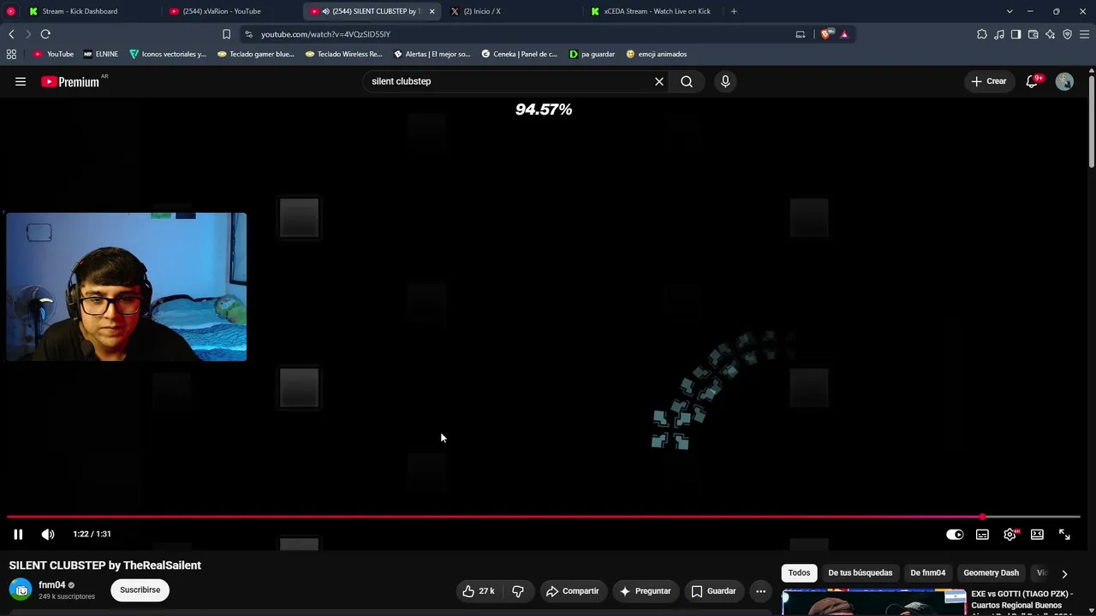The width and height of the screenshot is (1096, 616).
Task: Open Teclado Wireless bookmark
Action: (343, 54)
